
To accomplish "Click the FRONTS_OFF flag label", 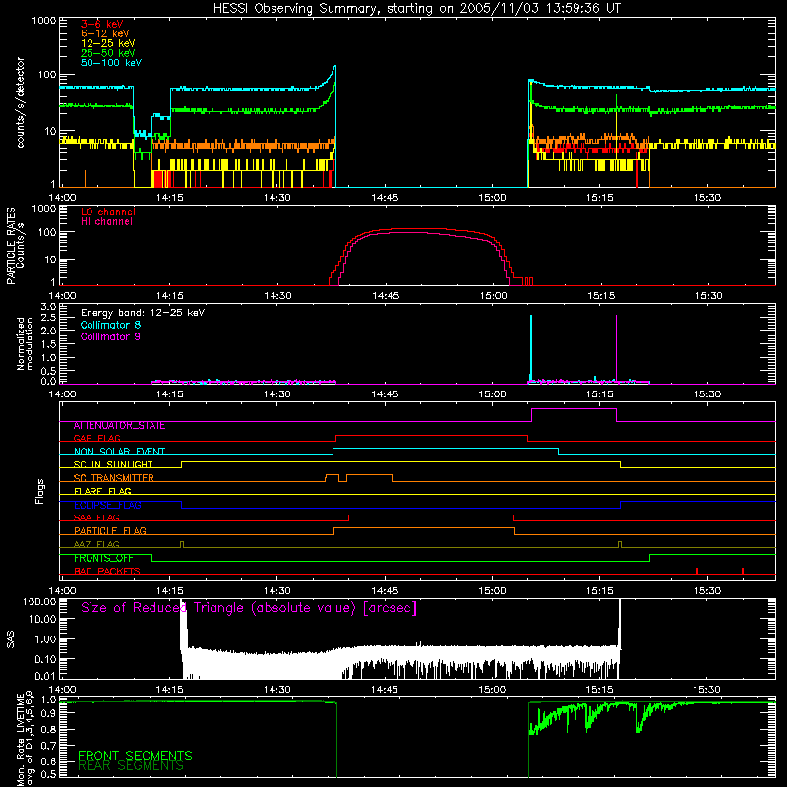I will (103, 558).
